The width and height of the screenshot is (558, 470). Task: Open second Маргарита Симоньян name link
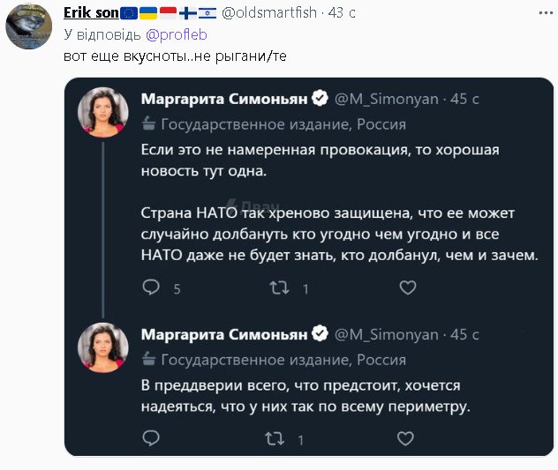[225, 335]
